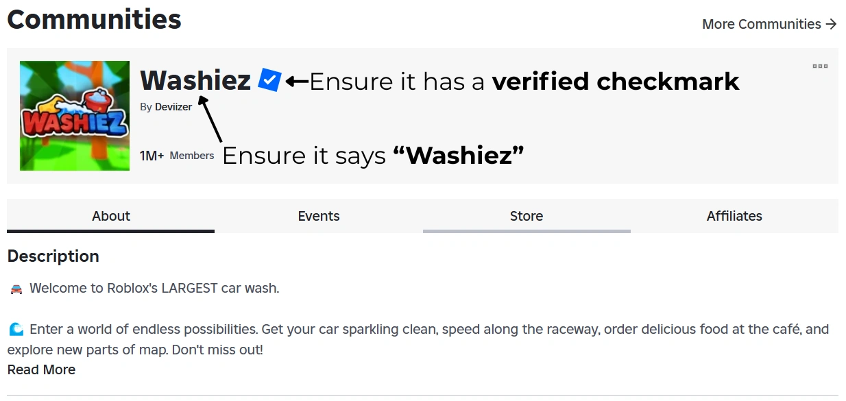Open the three-dot community options menu
This screenshot has width=846, height=401.
click(820, 66)
